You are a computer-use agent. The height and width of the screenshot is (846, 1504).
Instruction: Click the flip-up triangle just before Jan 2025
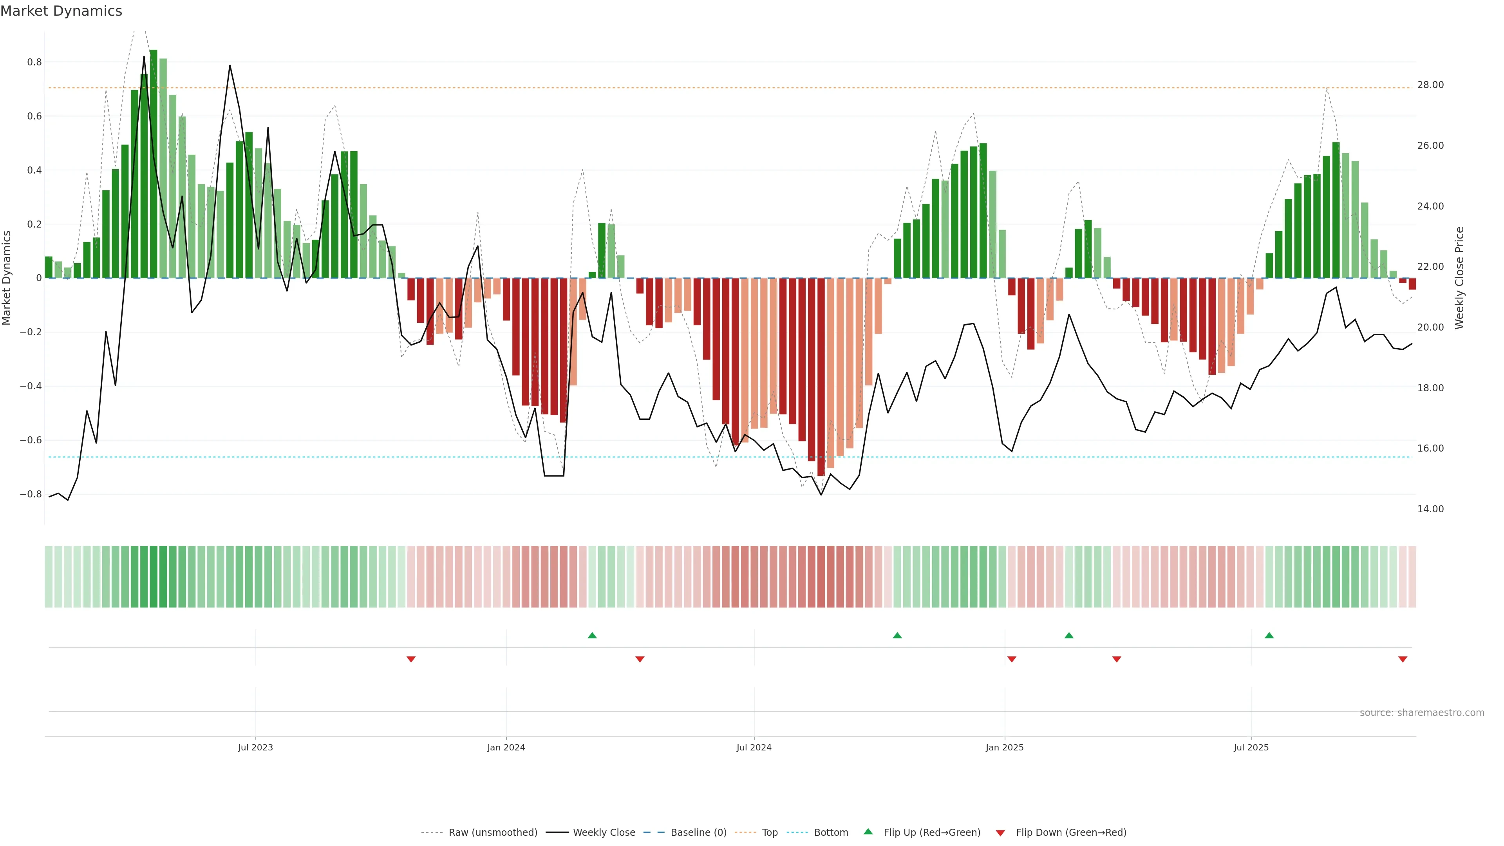[897, 635]
